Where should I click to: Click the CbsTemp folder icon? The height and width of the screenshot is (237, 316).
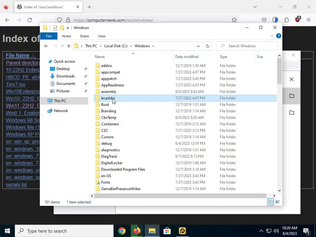(98, 118)
